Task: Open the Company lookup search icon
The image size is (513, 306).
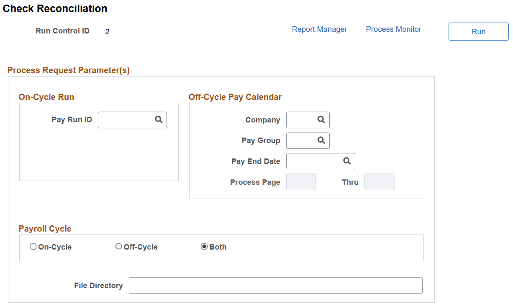Action: 321,120
